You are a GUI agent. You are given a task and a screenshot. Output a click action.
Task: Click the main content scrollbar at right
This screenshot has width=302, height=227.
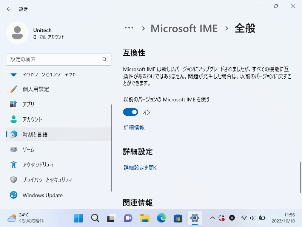[x=300, y=177]
